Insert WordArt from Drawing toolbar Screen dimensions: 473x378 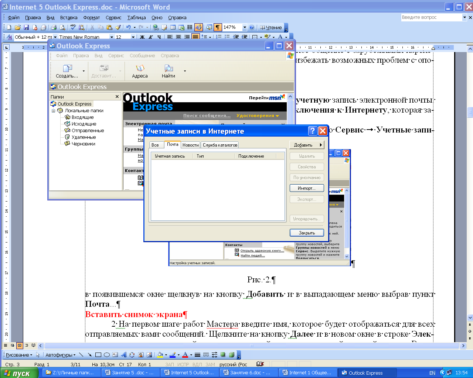[124, 355]
